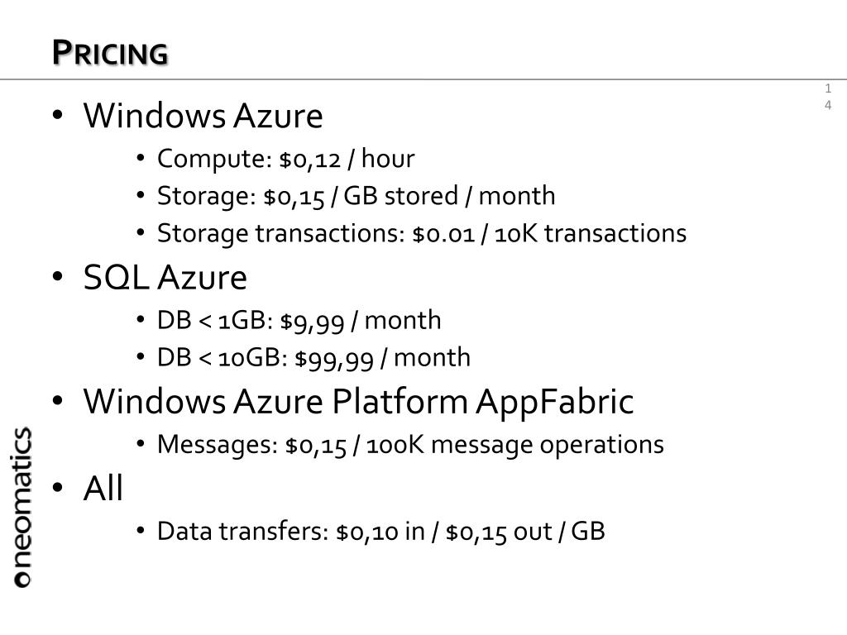Click the Storage transactions pricing line

422,234
